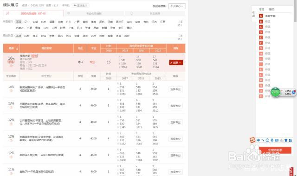Click Sogou toolbar keyboard icon
Screen dimensions: 297x176
(x=277, y=140)
